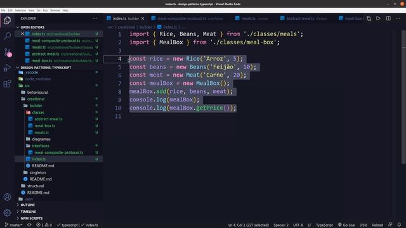The height and width of the screenshot is (228, 406).
Task: Open the Accounts icon in activity bar
Action: coord(7,197)
